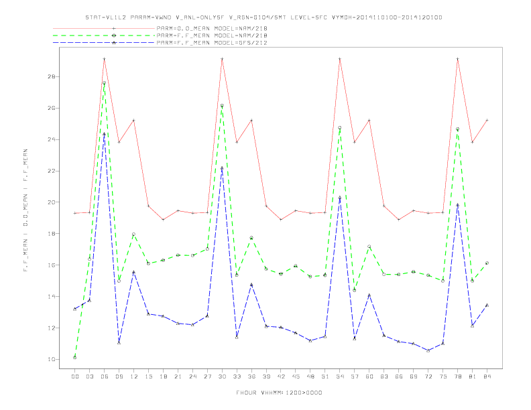Click the x-axis tick label 00

75,377
